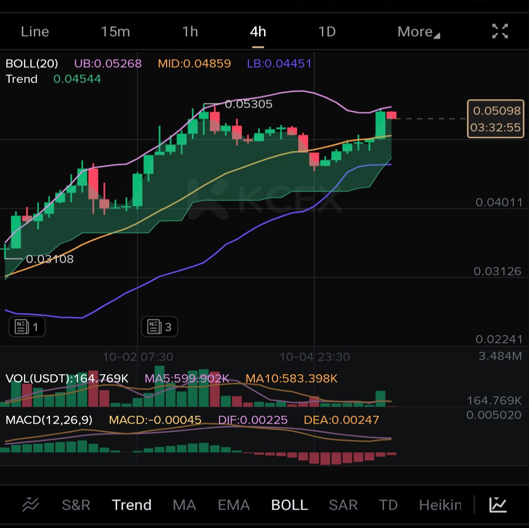The image size is (529, 528).
Task: Toggle the EMA indicator
Action: (234, 505)
